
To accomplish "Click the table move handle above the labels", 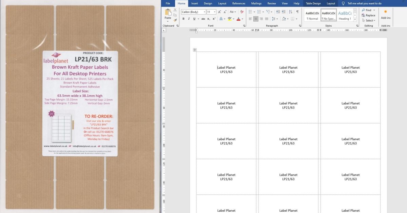I will click(195, 50).
